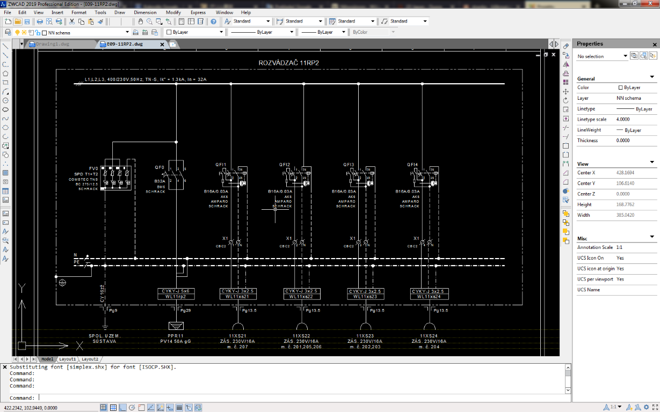Click the Save diskette icon

pos(27,21)
